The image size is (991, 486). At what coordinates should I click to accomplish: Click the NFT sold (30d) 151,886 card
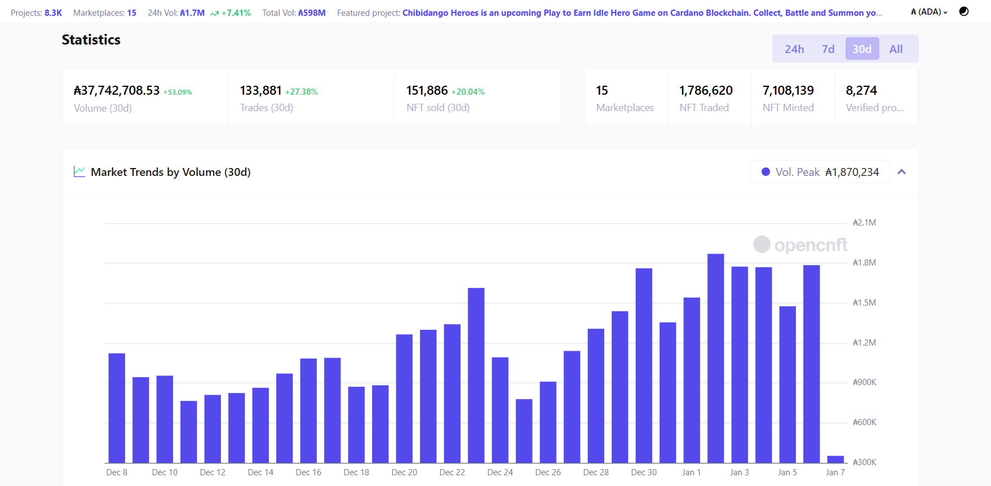click(x=478, y=97)
